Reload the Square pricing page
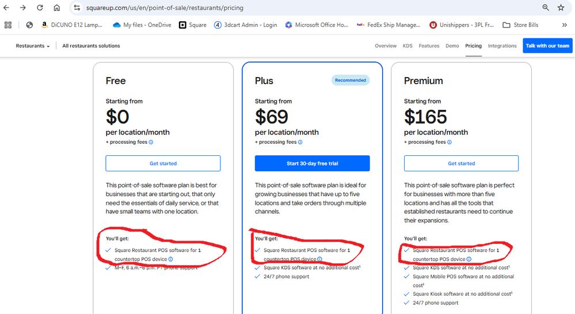The height and width of the screenshot is (314, 575). (40, 8)
